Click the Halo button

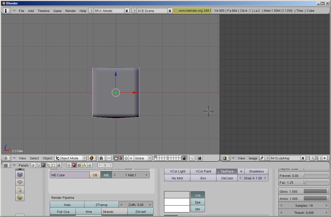[67, 205]
